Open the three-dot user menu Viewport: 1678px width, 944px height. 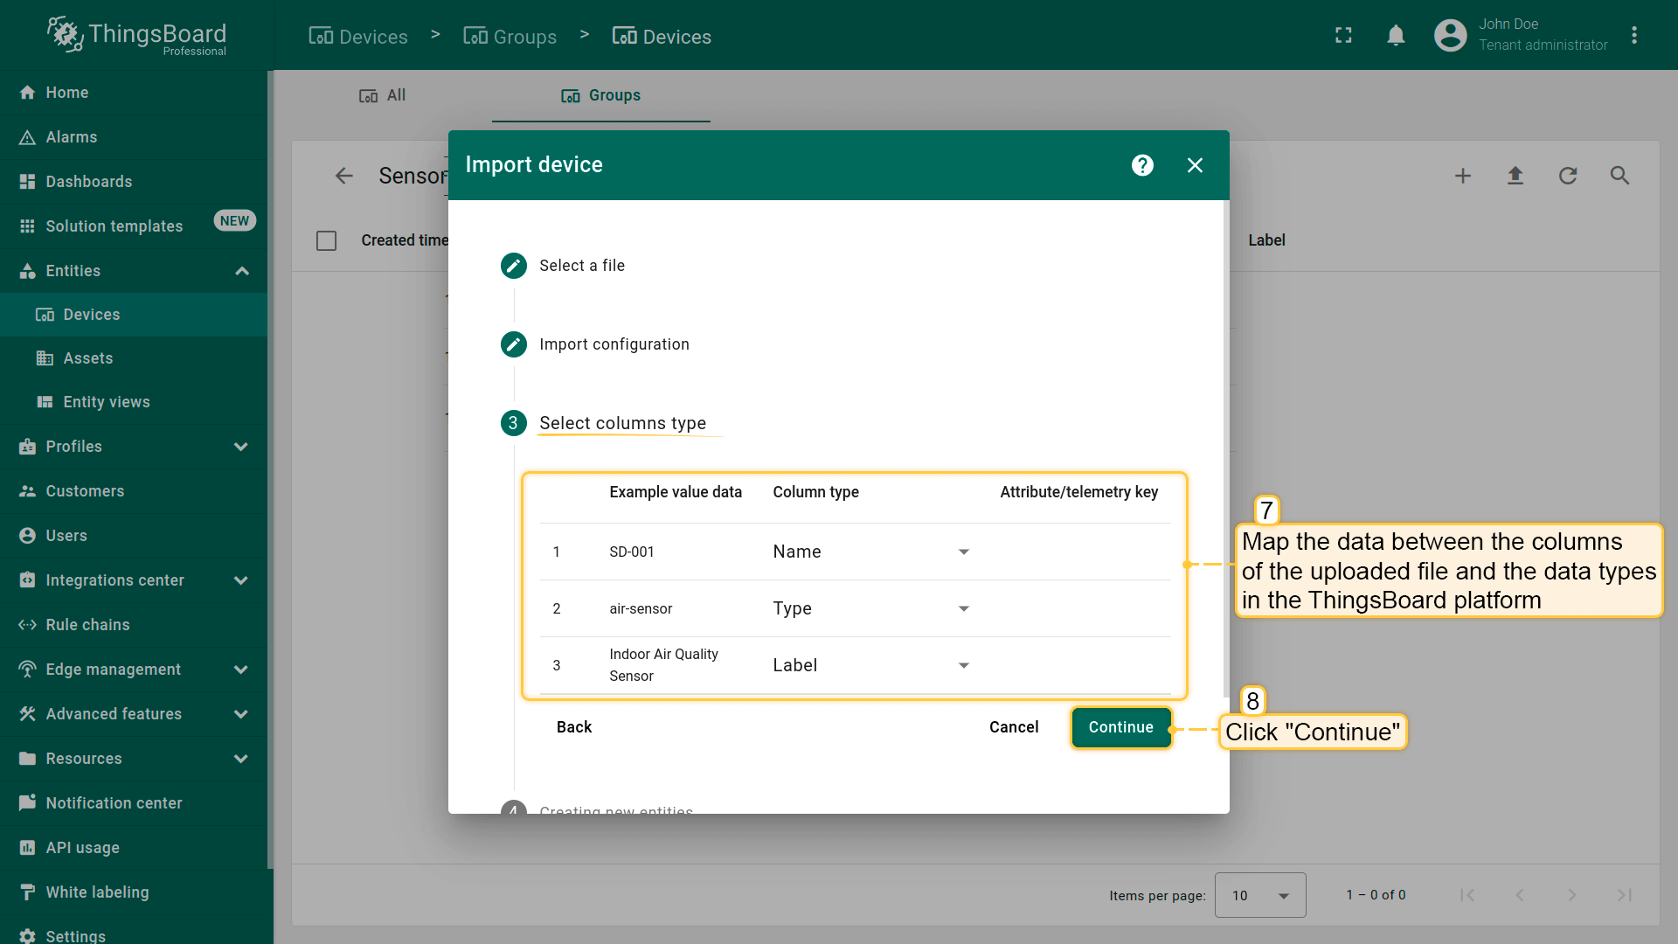1633,35
